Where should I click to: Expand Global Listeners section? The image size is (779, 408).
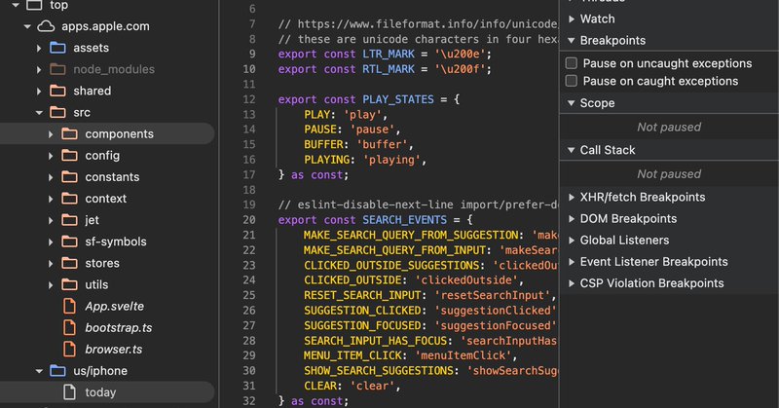[x=572, y=241]
